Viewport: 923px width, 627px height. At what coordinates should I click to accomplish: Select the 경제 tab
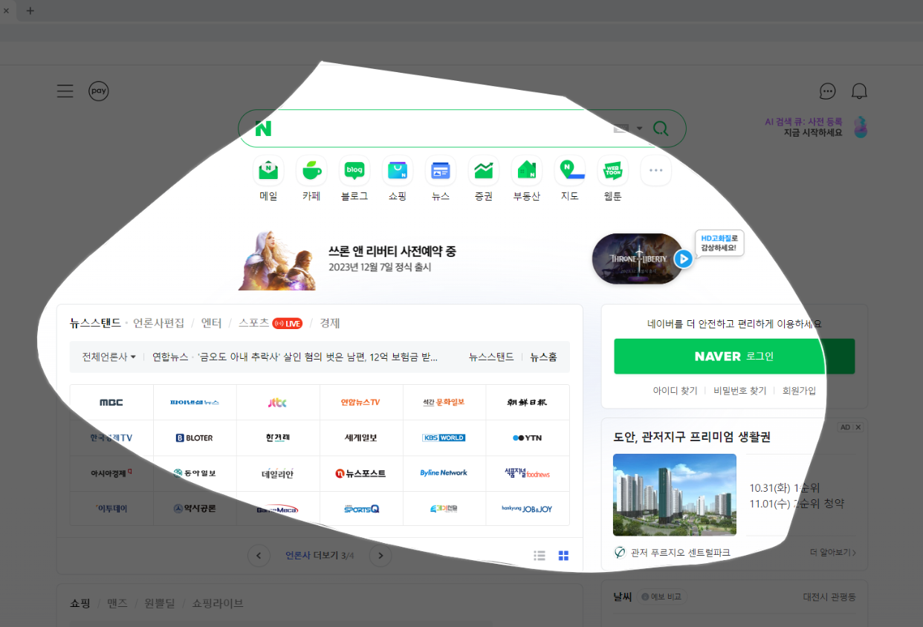coord(330,323)
